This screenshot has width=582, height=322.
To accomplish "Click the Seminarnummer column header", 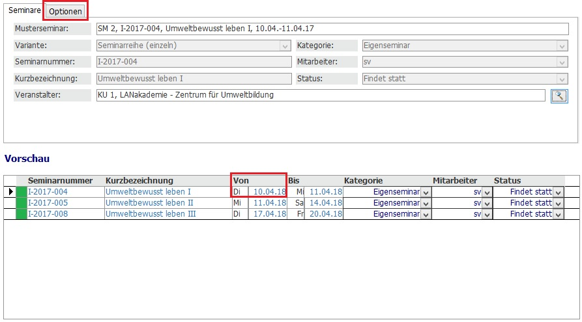I will pyautogui.click(x=60, y=180).
